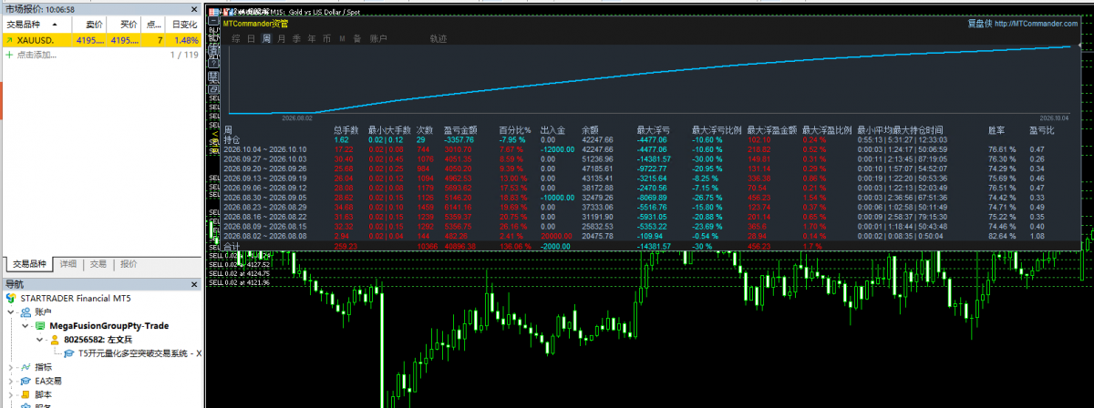
Task: Select the 综 period tab in MTCommander
Action: click(x=236, y=38)
